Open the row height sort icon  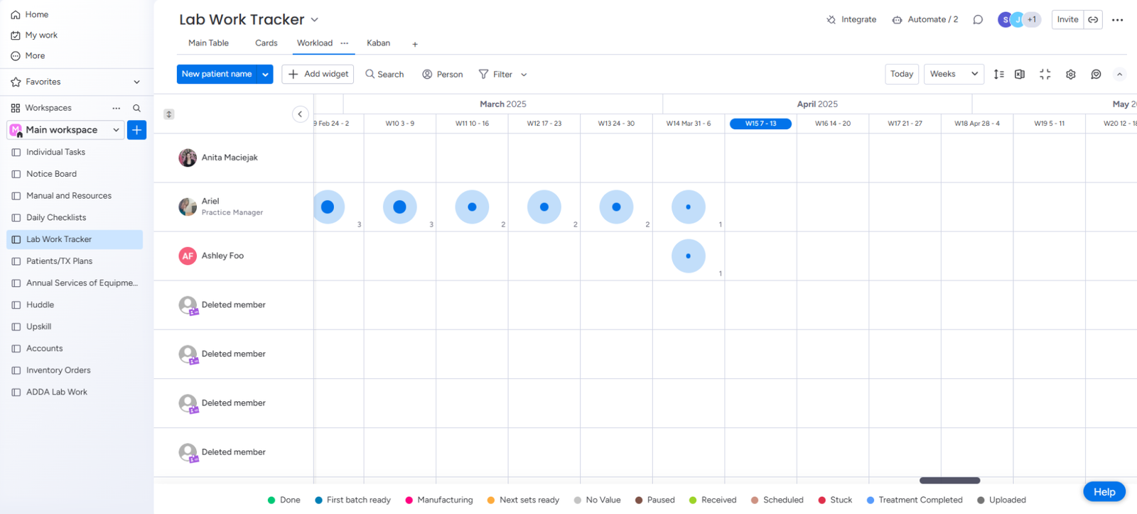pos(998,75)
